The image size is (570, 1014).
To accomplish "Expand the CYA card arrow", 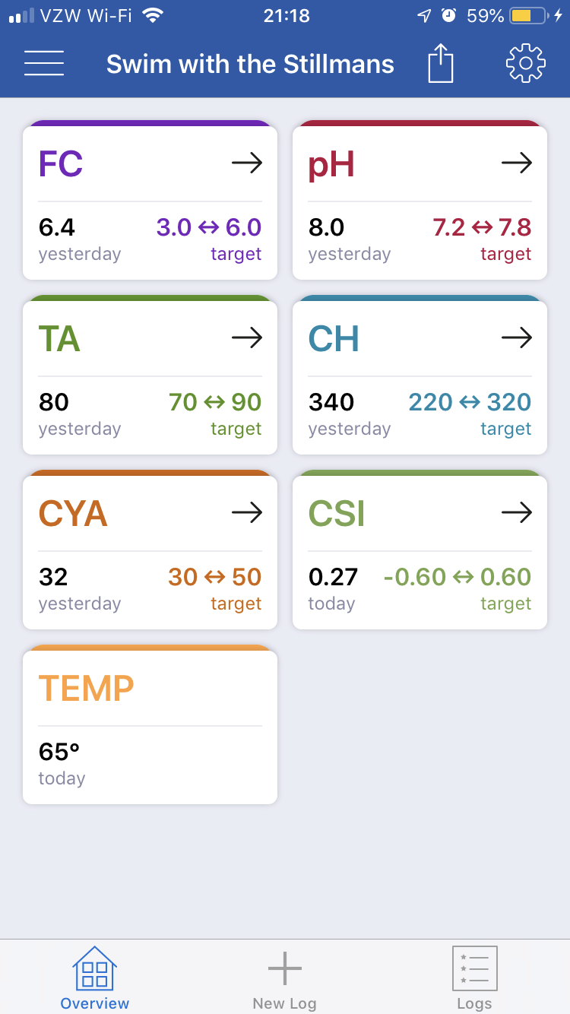I will [x=247, y=513].
